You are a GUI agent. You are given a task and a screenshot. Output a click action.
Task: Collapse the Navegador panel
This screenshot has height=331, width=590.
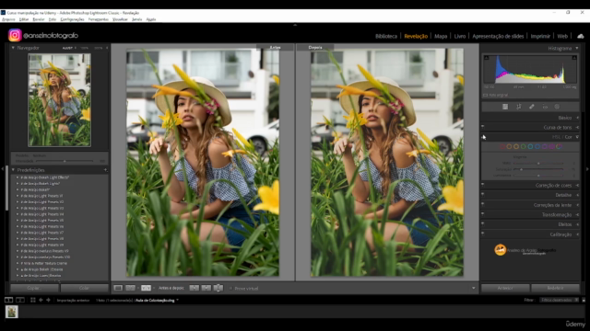coord(13,48)
